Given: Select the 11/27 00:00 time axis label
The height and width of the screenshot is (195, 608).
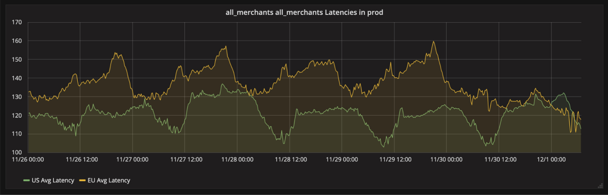Looking at the screenshot, I should (x=132, y=160).
